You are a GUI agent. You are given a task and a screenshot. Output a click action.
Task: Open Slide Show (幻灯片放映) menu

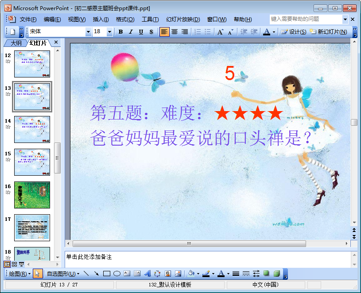[x=183, y=19]
